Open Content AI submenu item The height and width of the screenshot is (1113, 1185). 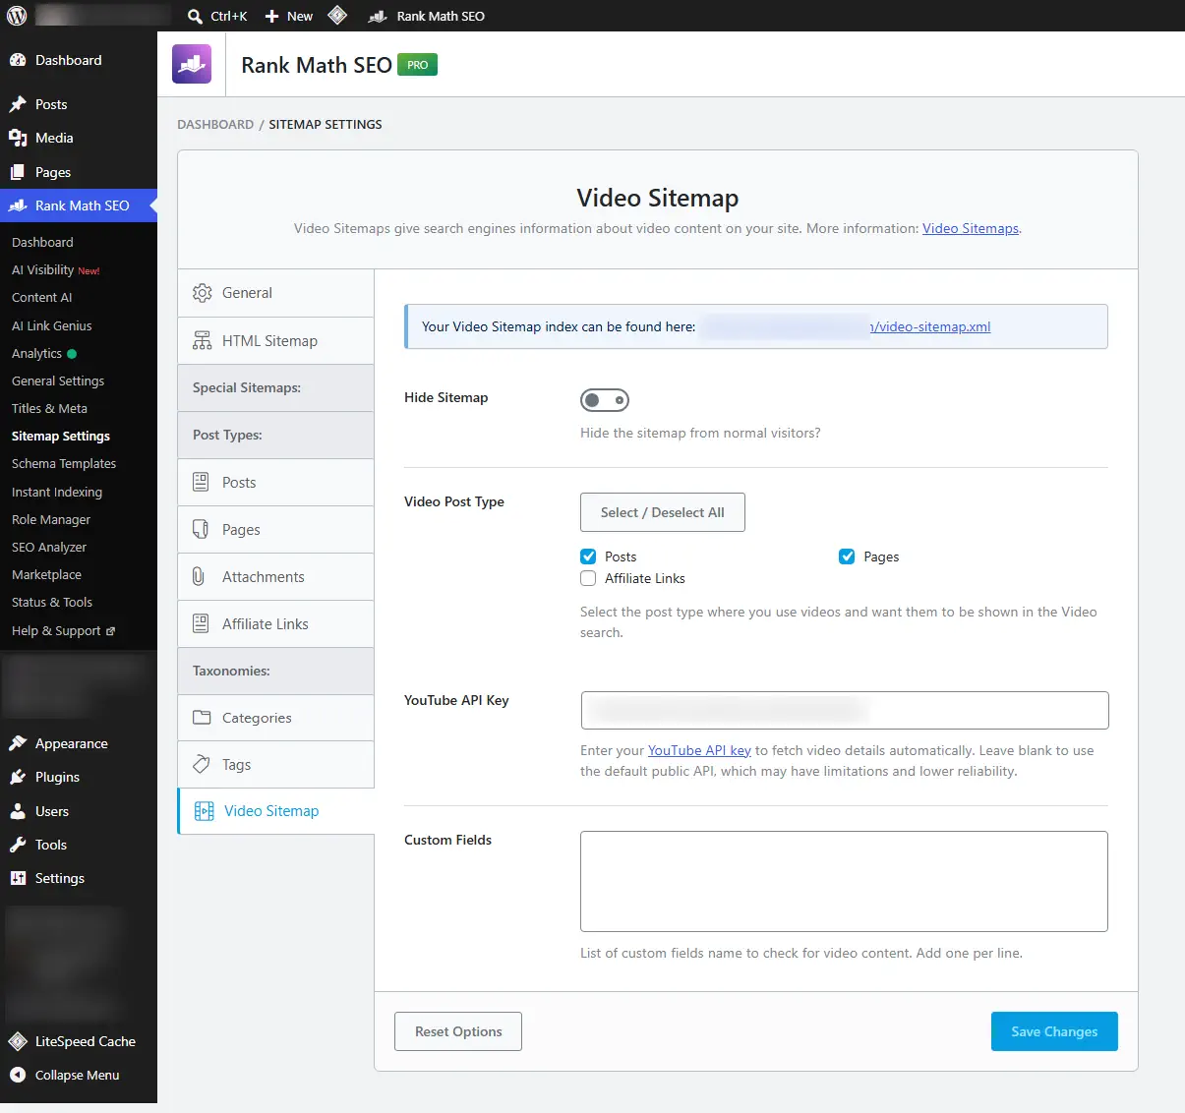[x=42, y=297]
